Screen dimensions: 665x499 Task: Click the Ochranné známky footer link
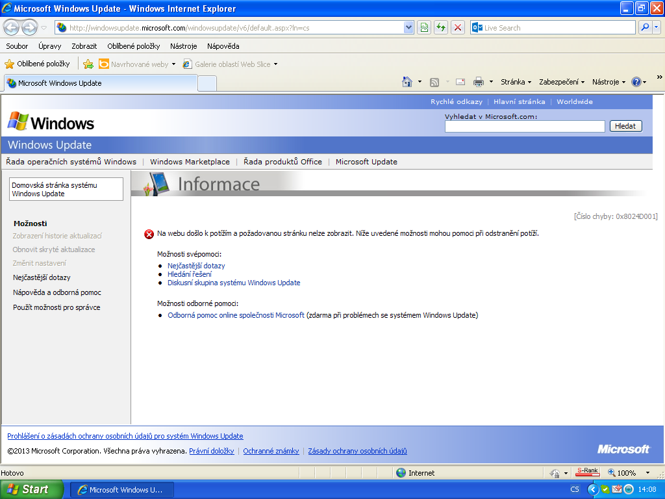click(271, 451)
